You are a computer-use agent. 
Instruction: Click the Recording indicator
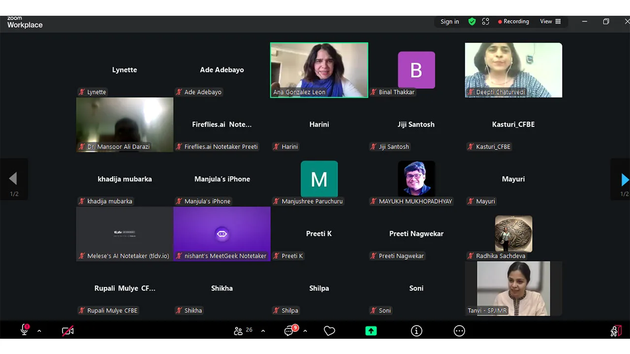pos(513,22)
